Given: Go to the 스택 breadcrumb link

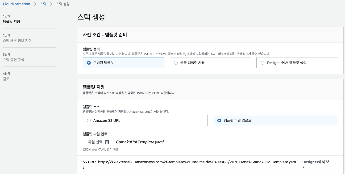Looking at the screenshot, I should pyautogui.click(x=43, y=4).
